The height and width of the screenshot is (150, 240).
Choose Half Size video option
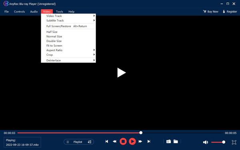tap(68, 32)
